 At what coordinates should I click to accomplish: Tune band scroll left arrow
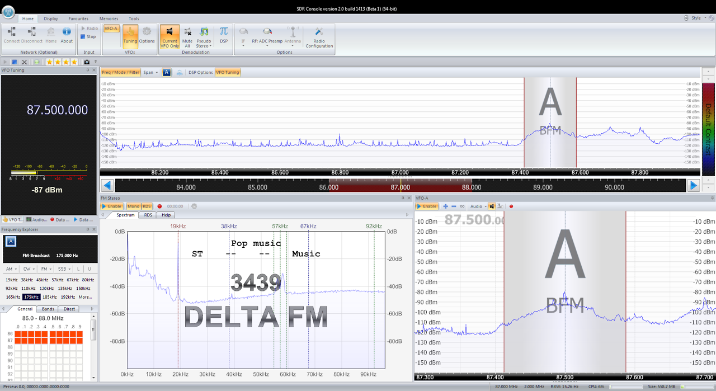[107, 186]
